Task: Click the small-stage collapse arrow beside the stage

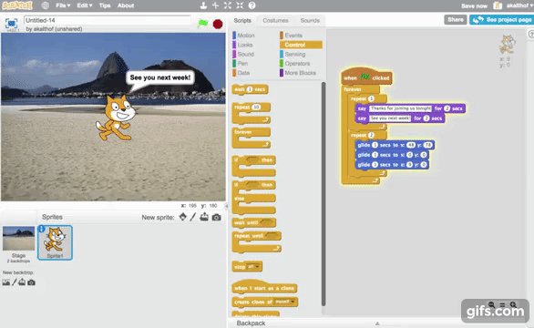Action: click(x=226, y=206)
